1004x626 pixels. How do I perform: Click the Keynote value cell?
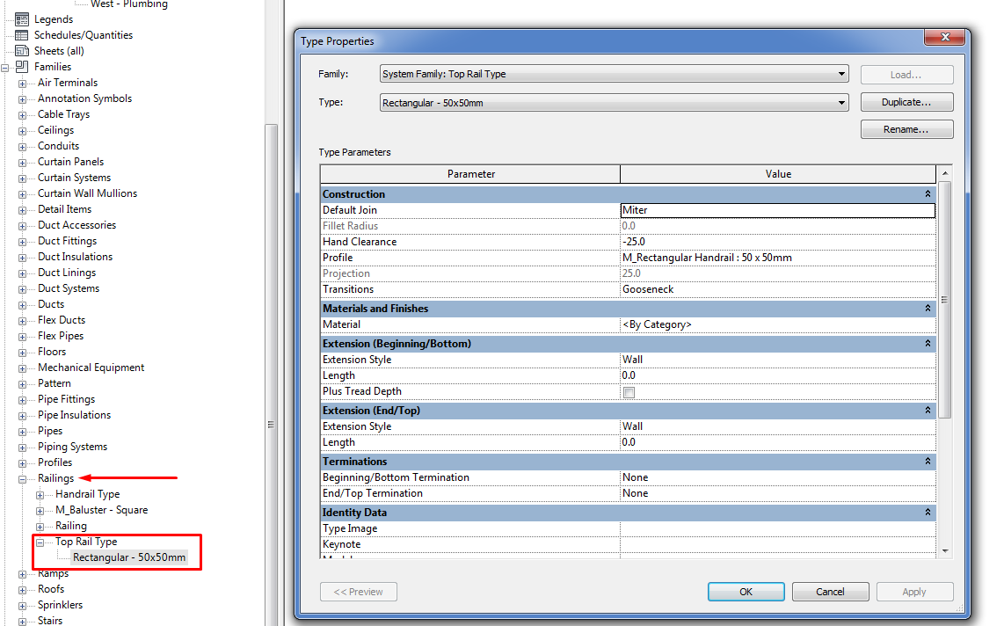(778, 545)
